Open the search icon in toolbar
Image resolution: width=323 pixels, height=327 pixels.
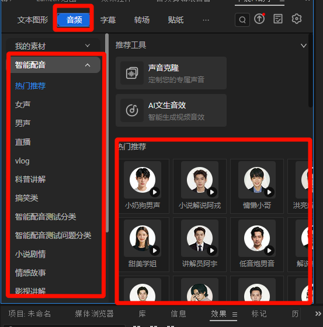(242, 20)
